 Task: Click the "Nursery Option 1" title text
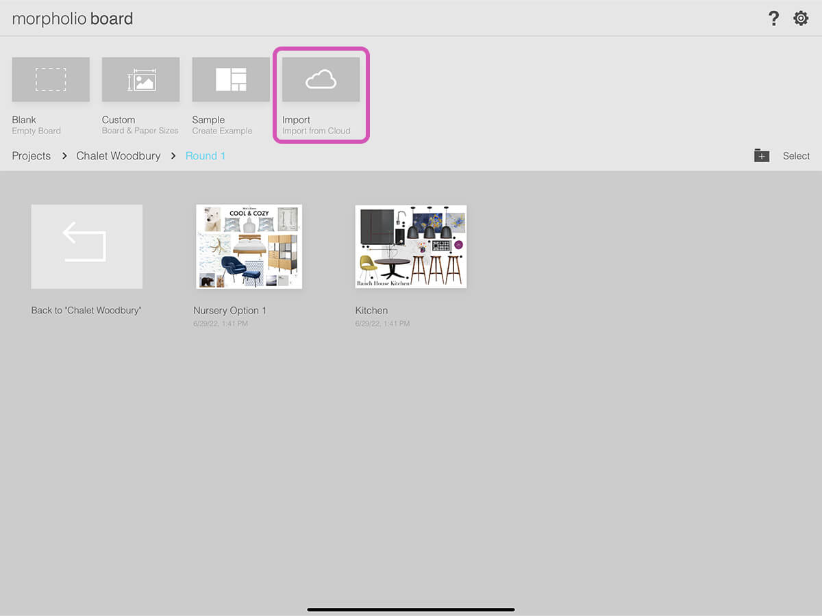(x=230, y=311)
